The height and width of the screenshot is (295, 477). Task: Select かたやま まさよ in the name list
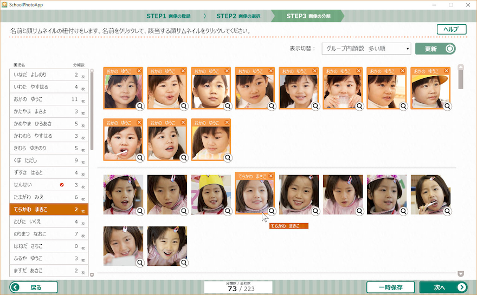(49, 111)
